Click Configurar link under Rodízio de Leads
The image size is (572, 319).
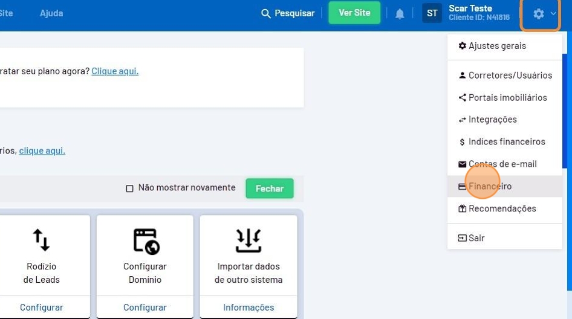[x=41, y=308]
